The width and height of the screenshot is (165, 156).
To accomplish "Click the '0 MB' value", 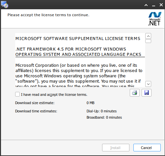I will (x=91, y=103).
